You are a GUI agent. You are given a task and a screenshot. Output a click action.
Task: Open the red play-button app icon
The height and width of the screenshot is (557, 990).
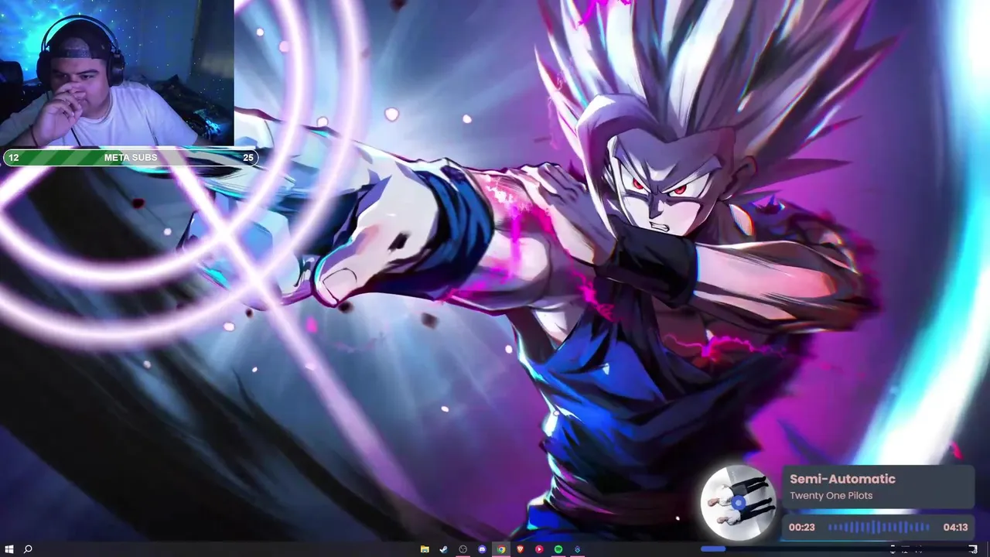point(540,549)
